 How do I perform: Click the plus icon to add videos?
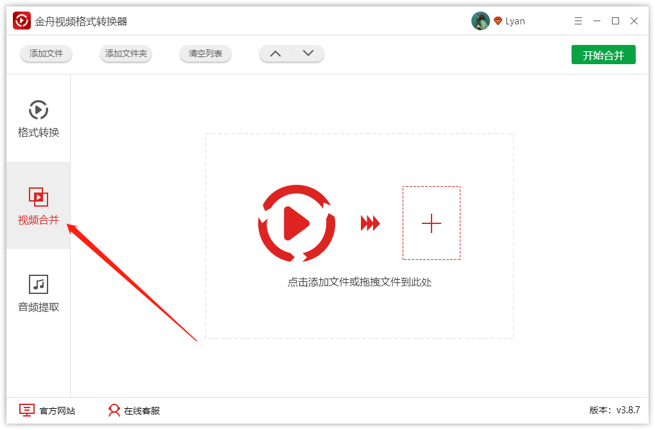pos(431,223)
